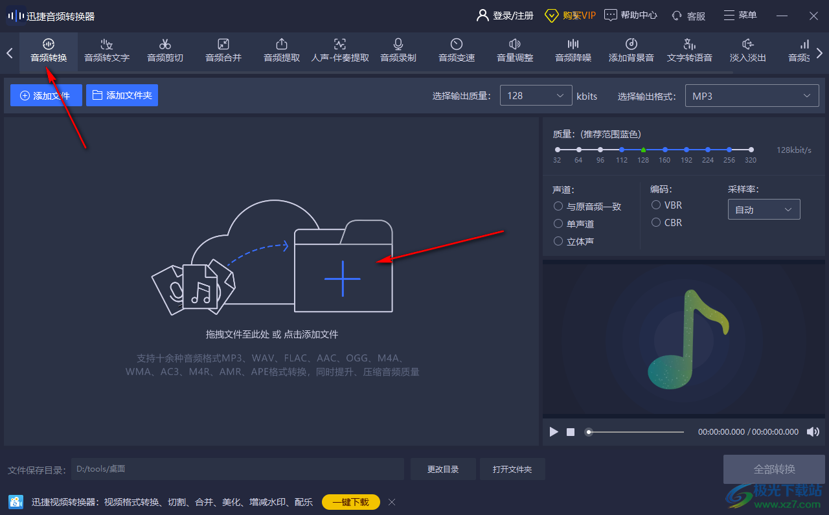Click the 淡入淡出 fade icon
Screen dimensions: 829x515
748,44
